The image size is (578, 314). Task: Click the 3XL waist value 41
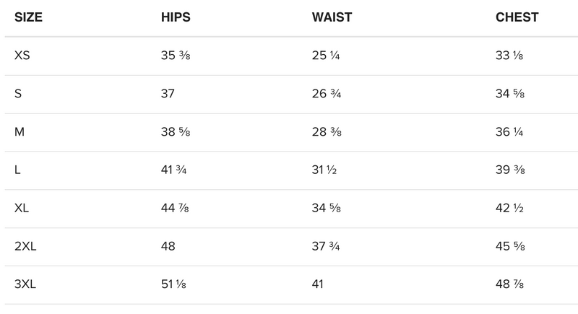pyautogui.click(x=317, y=284)
